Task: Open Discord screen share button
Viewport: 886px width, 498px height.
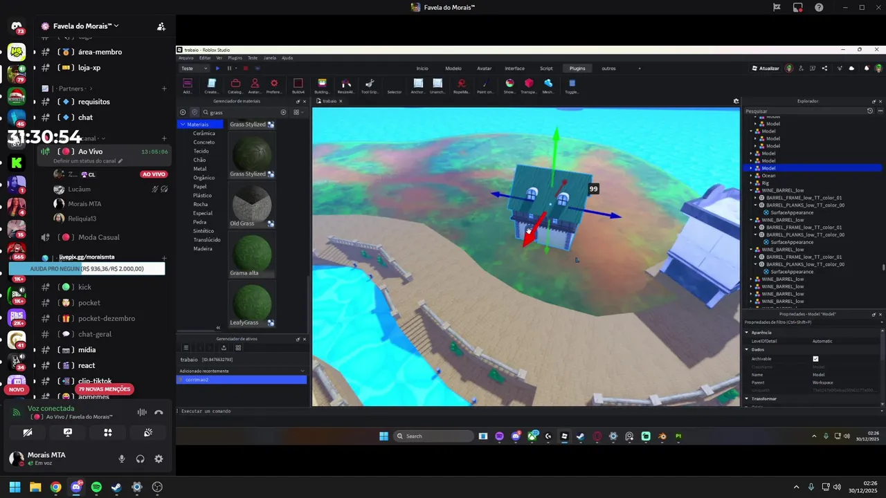Action: coord(68,432)
